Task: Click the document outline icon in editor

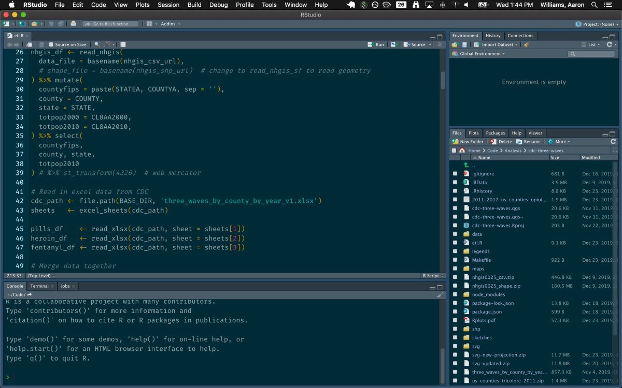Action: click(x=441, y=44)
